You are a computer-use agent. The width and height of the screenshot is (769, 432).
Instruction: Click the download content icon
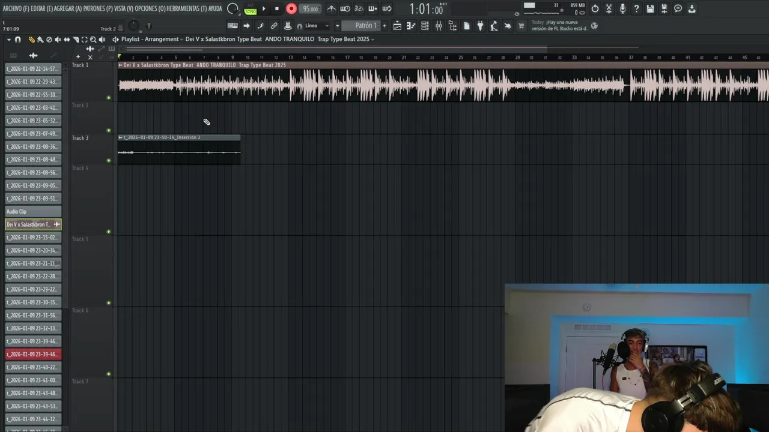coord(691,8)
